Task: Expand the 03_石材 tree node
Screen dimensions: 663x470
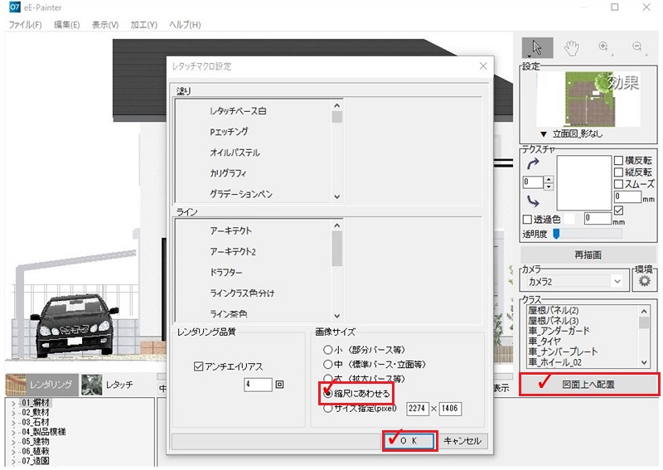Action: (x=13, y=423)
